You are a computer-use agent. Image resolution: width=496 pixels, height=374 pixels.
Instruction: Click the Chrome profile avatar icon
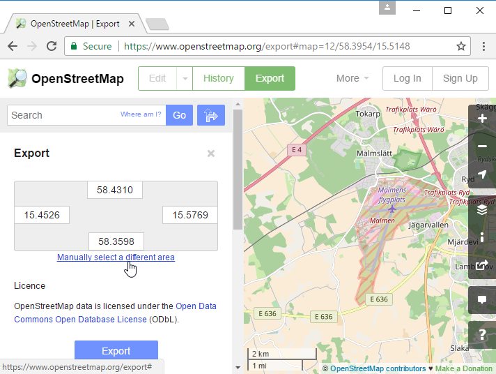[387, 8]
